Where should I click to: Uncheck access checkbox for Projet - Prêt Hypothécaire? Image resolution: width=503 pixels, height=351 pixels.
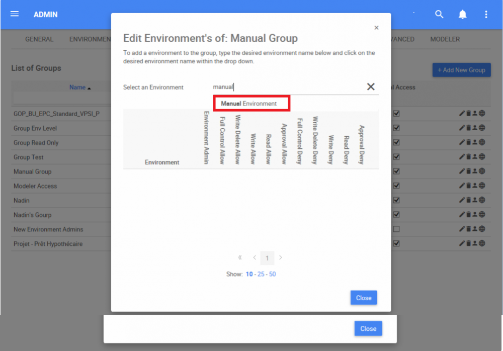tap(396, 243)
